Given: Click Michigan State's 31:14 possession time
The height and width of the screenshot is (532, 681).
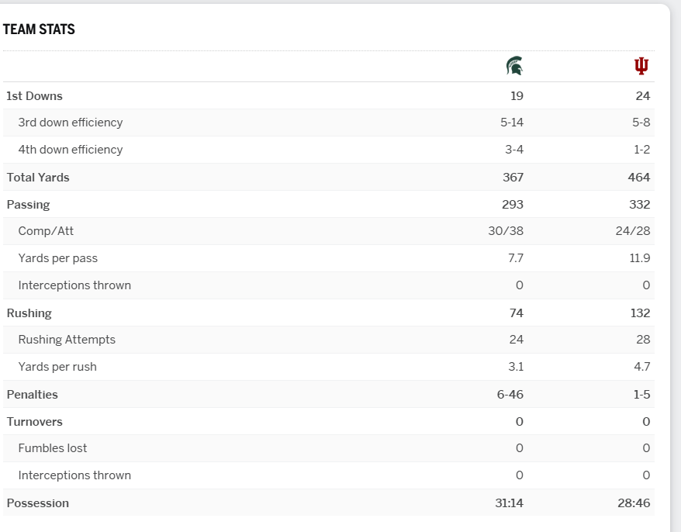Looking at the screenshot, I should [509, 503].
